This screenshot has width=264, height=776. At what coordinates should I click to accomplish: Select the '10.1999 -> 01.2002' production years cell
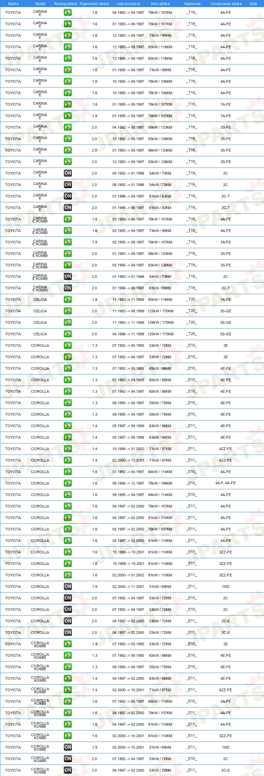128,449
